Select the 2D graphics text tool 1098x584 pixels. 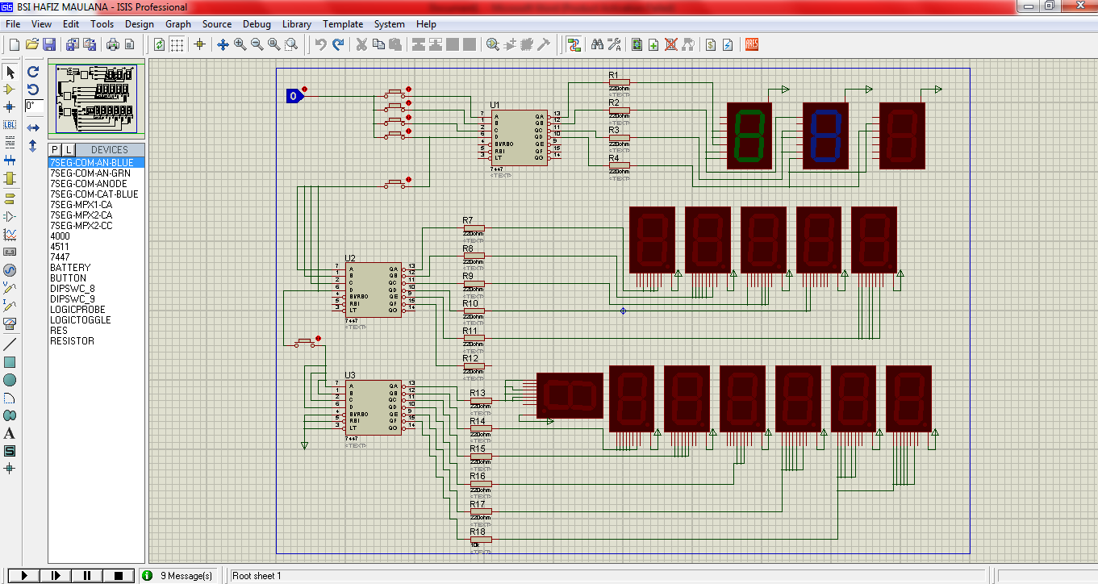[10, 433]
